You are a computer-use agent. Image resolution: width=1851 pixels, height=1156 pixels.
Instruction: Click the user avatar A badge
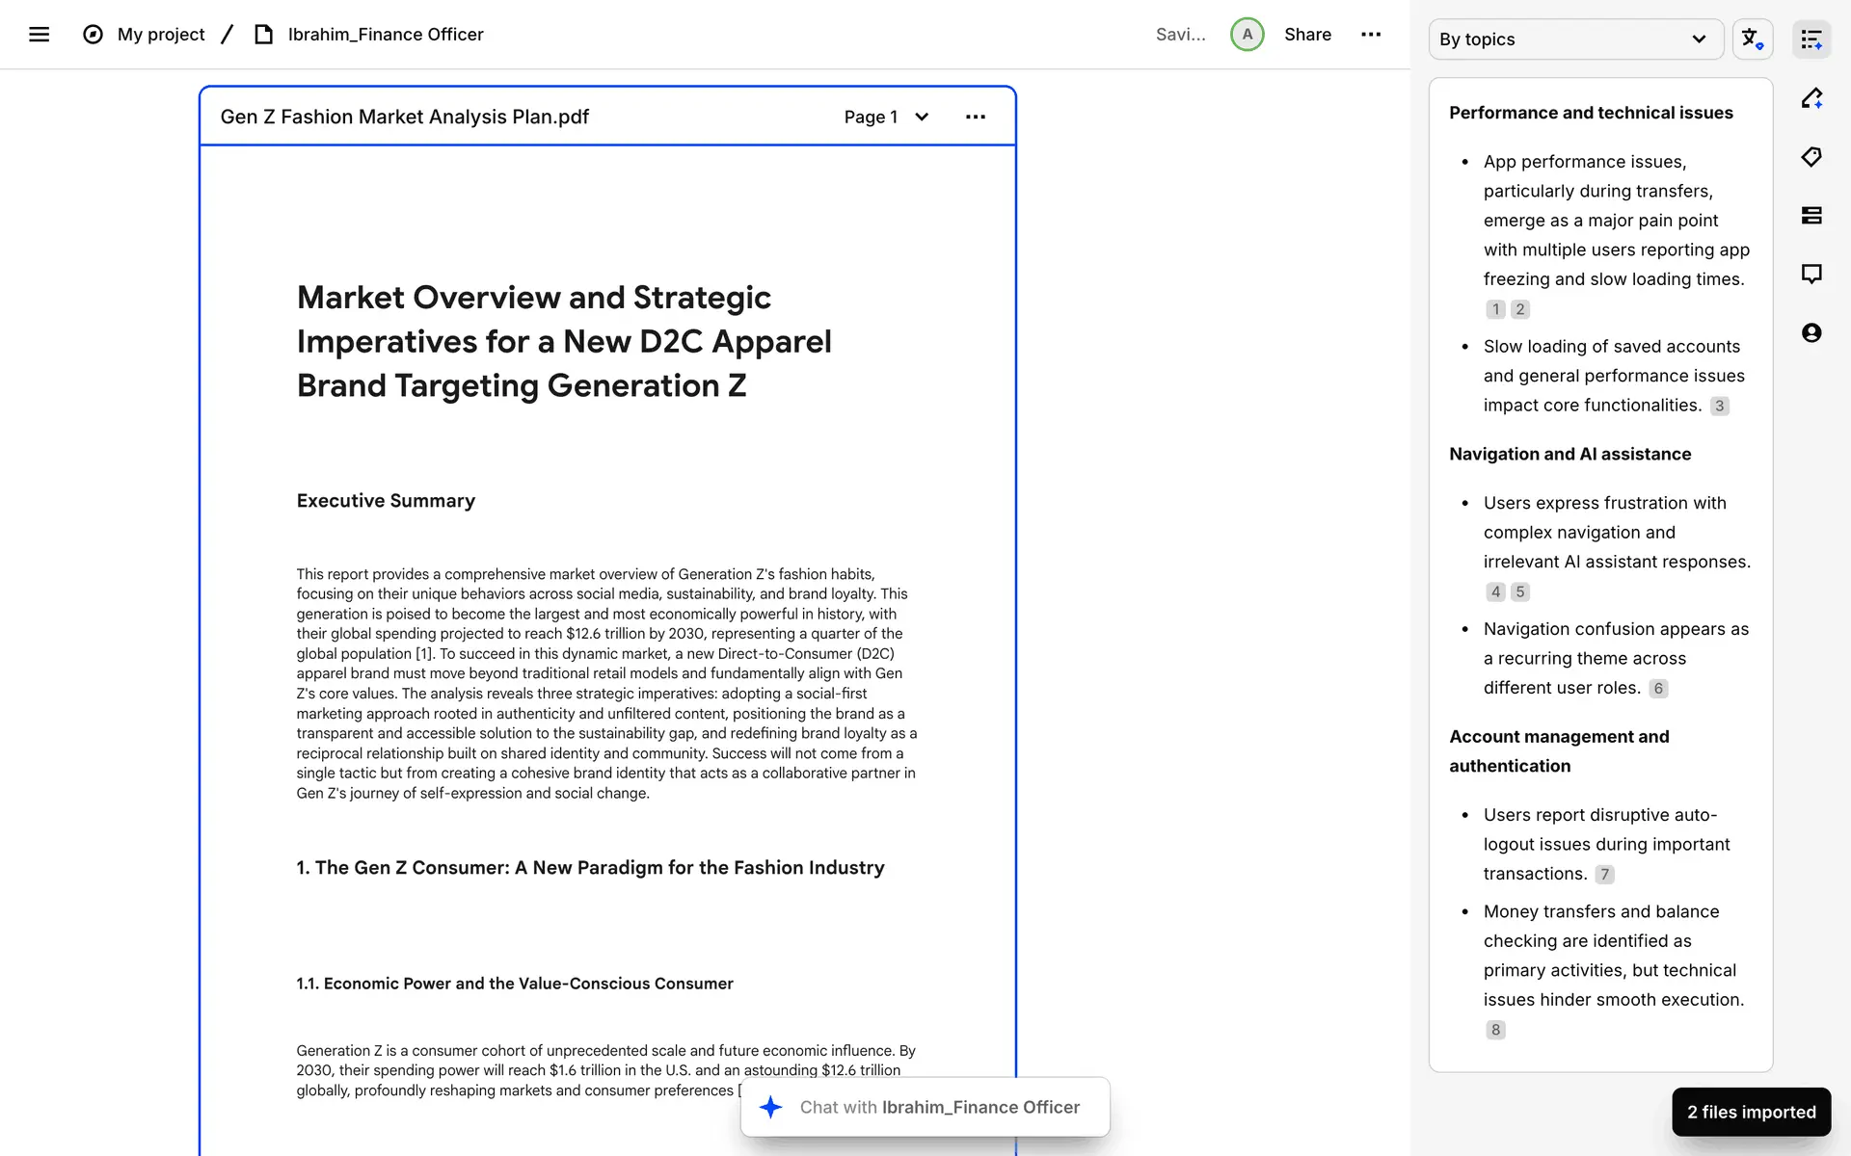(1247, 35)
